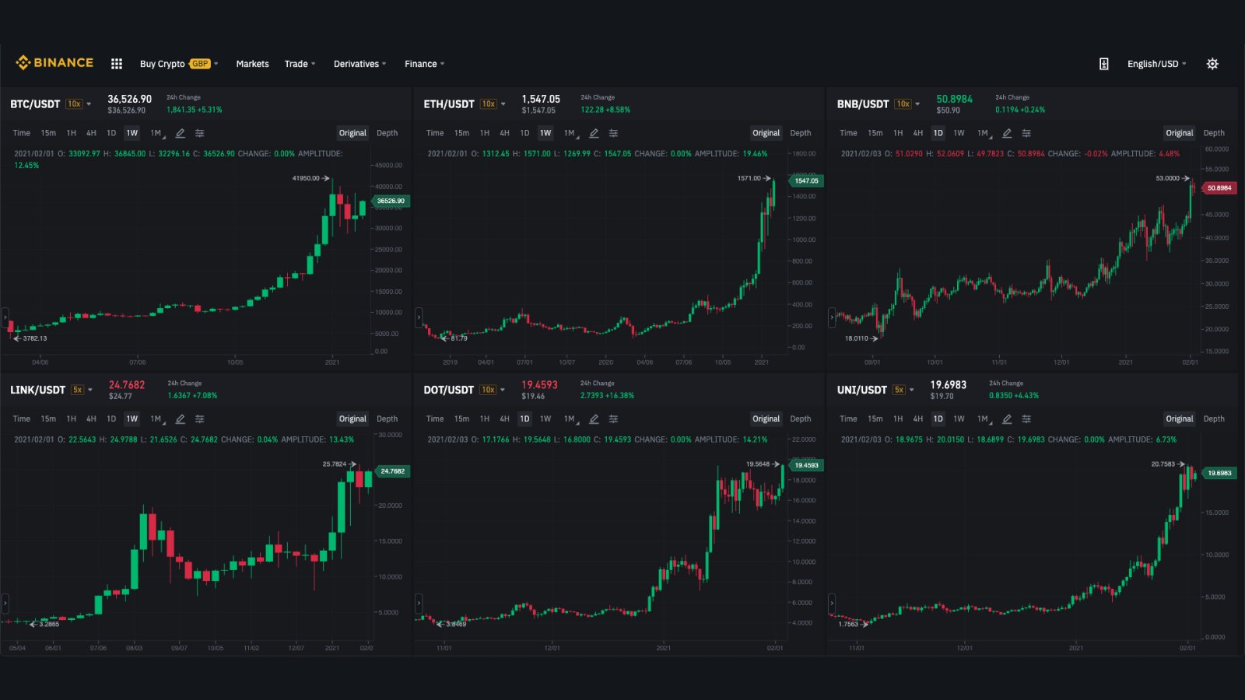Select drawing pencil tool on LINK/USDT chart
This screenshot has width=1245, height=700.
tap(180, 418)
